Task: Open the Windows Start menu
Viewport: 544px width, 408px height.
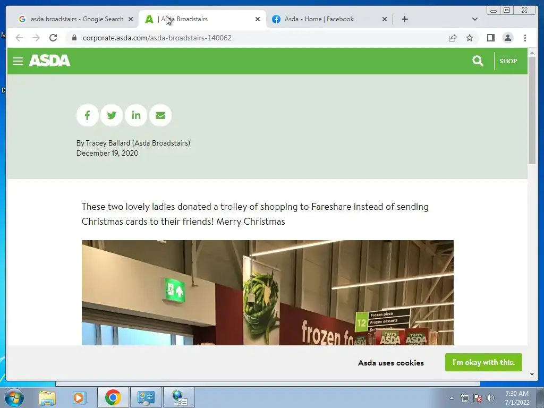Action: click(x=14, y=397)
